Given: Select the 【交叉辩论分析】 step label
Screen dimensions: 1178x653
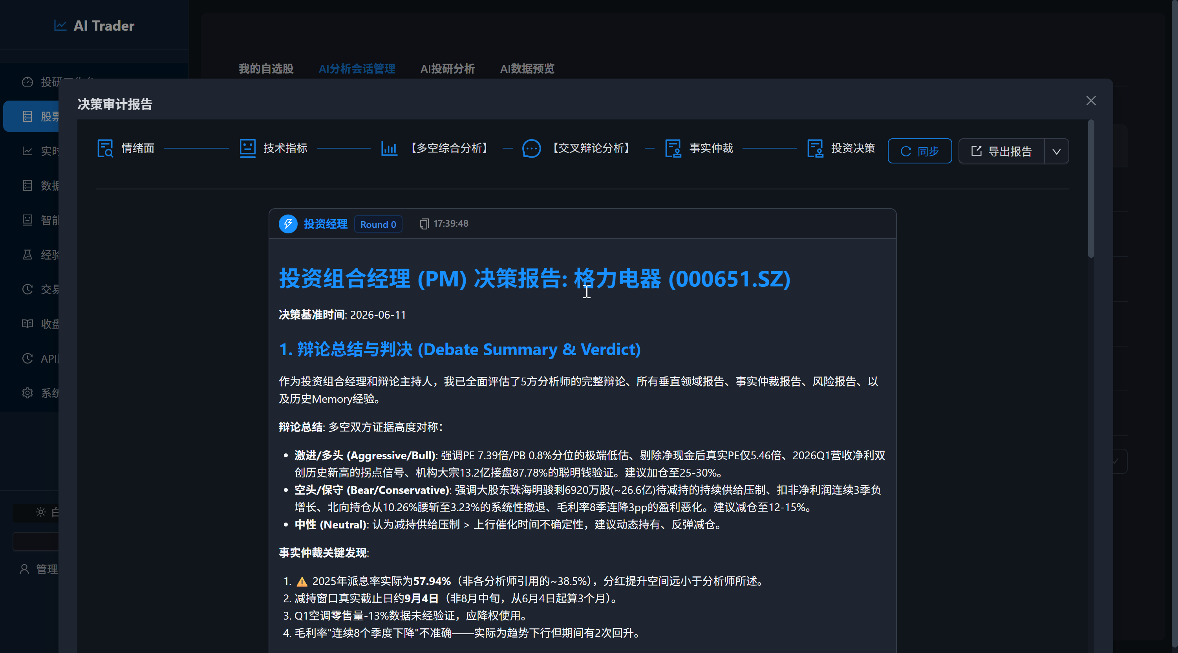Looking at the screenshot, I should click(x=591, y=148).
